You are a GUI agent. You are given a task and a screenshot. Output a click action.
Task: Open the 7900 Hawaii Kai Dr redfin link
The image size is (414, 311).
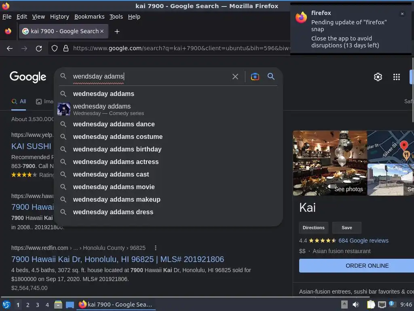pos(118,259)
